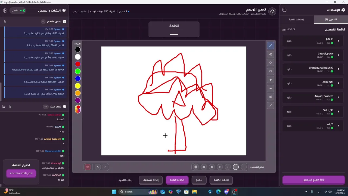Click إنهاء اللعبة to end the game
Image resolution: width=348 pixels, height=196 pixels.
125,180
